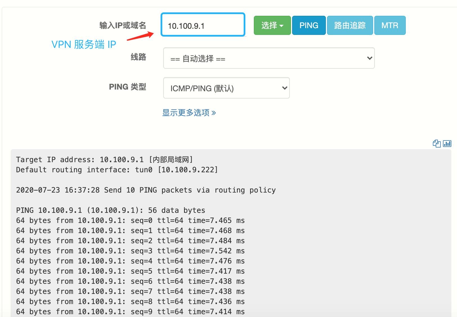
Task: Click the seq=0 ping result line
Action: point(130,220)
